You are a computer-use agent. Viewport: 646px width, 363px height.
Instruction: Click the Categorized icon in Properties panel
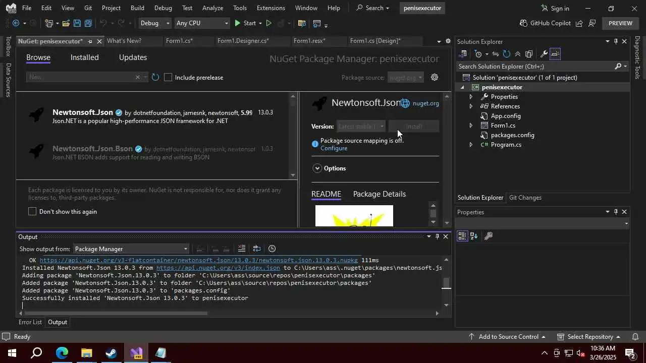pyautogui.click(x=462, y=236)
